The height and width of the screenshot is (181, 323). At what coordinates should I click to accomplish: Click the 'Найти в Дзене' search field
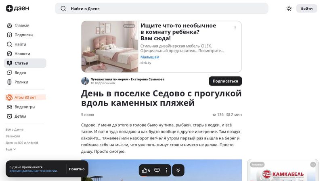click(161, 8)
